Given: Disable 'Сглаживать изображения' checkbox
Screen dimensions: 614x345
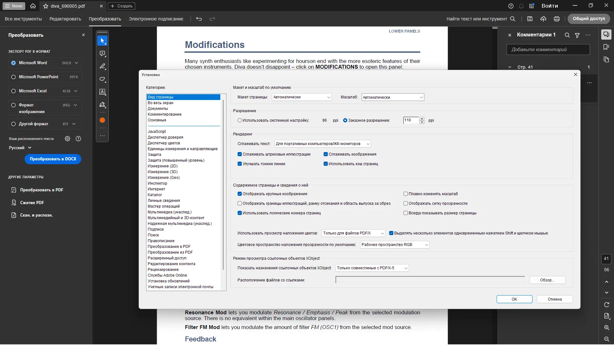Looking at the screenshot, I should [326, 154].
